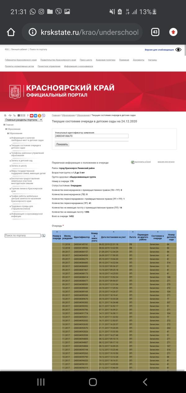Open 'Документы' menu link
Image resolution: width=186 pixels, height=393 pixels.
[139, 60]
